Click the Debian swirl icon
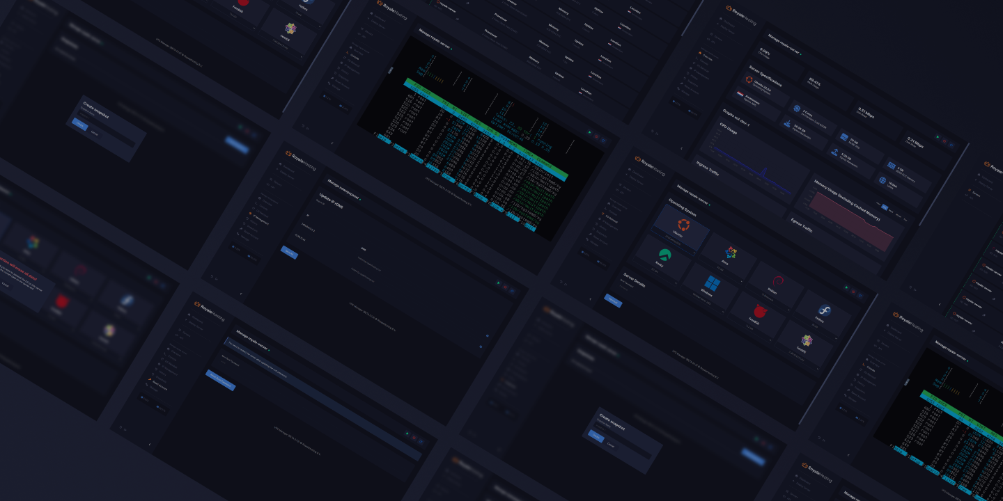The image size is (1003, 501). 778,280
